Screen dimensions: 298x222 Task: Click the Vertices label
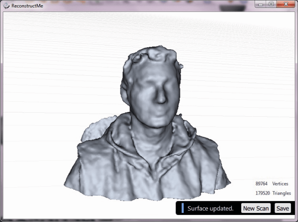point(280,184)
